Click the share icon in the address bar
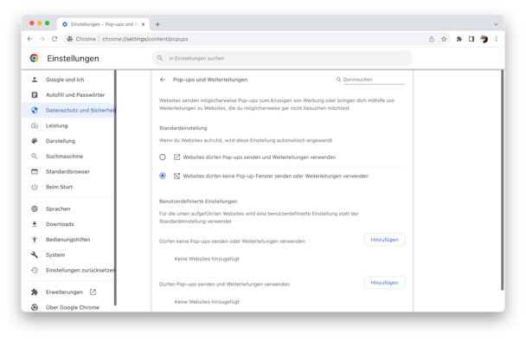The height and width of the screenshot is (340, 526). [x=432, y=39]
